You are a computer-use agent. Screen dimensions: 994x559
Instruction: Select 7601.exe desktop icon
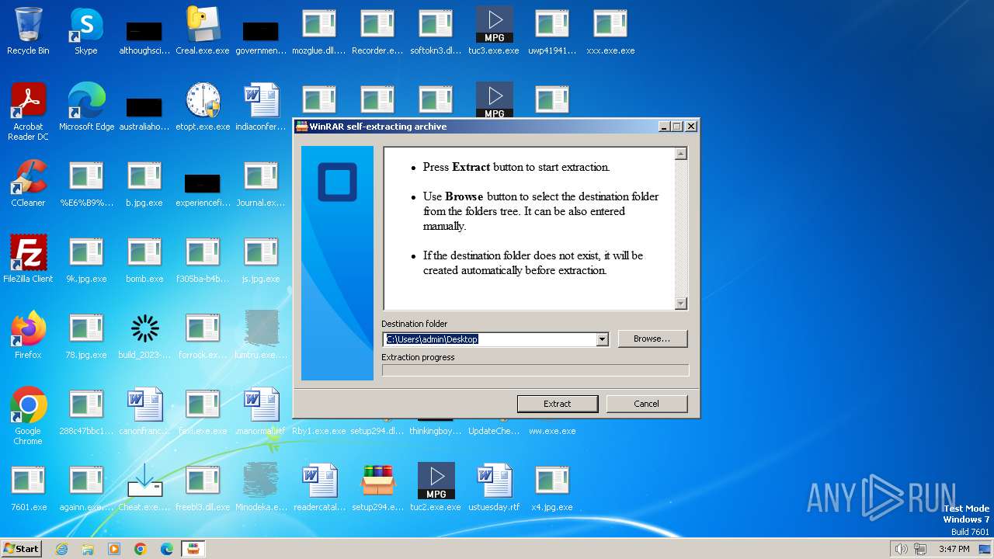pyautogui.click(x=28, y=488)
